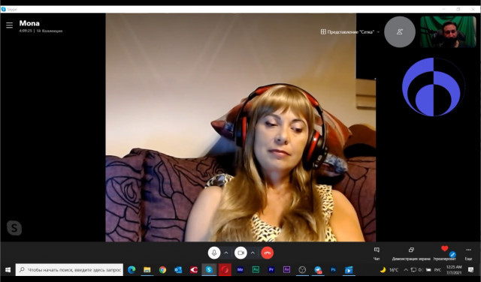Select the grey avatar participant tile
The image size is (481, 282).
(400, 31)
